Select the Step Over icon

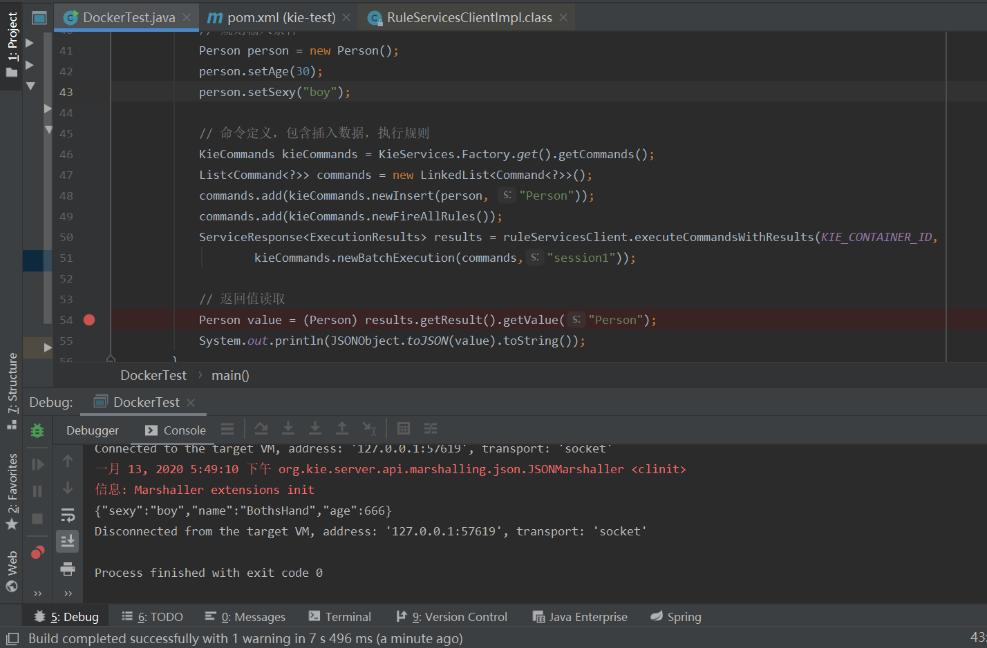261,429
